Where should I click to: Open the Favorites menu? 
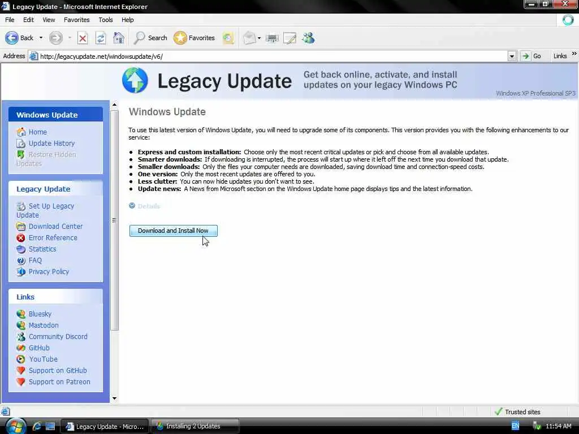[77, 20]
